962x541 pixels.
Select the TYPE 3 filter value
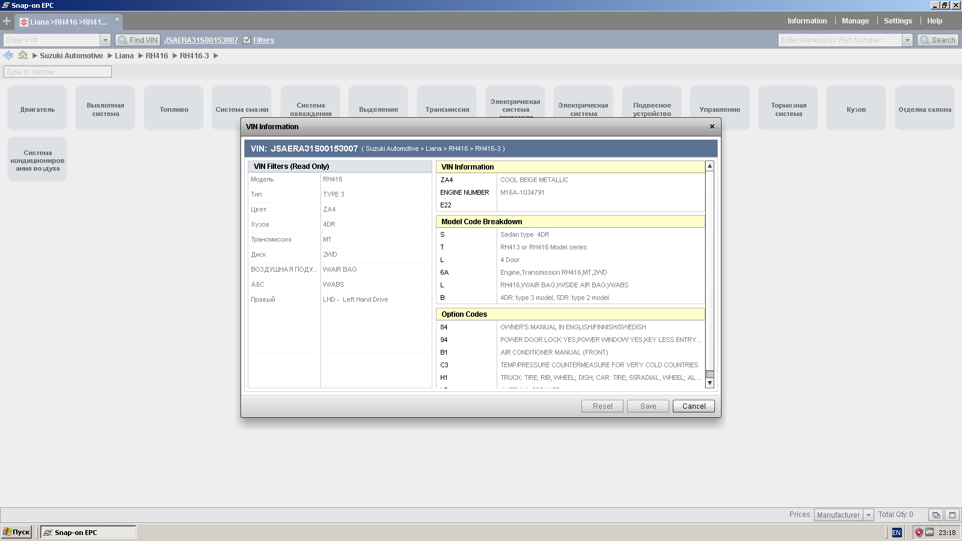[334, 194]
